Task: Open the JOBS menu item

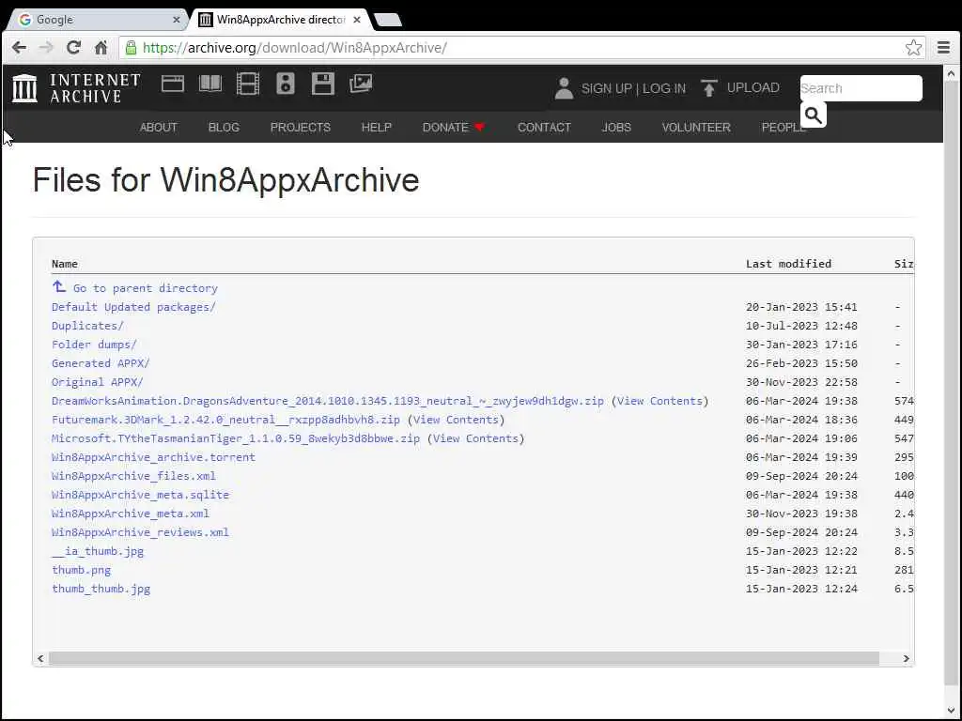Action: pos(616,127)
